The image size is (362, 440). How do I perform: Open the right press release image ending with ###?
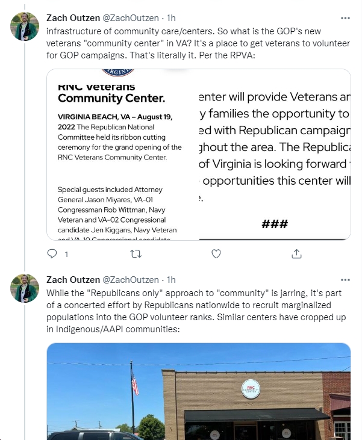click(275, 155)
